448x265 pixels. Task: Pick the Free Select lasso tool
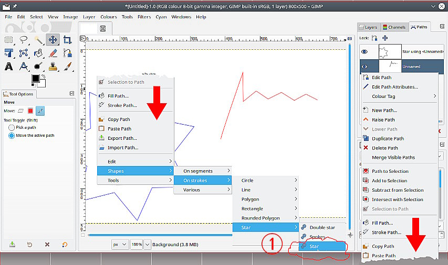[x=24, y=39]
